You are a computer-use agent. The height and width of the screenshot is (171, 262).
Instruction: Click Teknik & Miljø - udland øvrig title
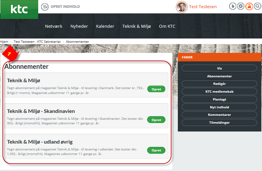click(x=40, y=142)
